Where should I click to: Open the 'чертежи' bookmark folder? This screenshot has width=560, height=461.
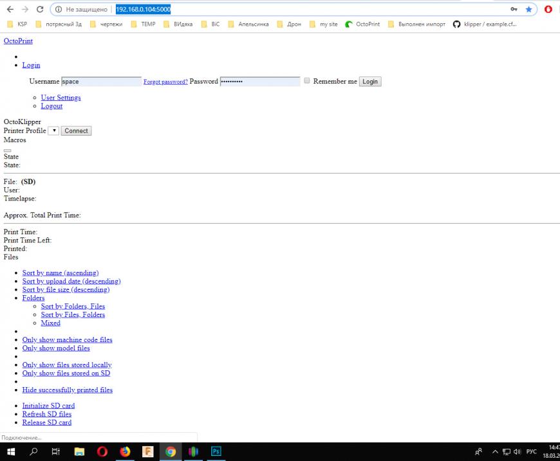tap(106, 24)
